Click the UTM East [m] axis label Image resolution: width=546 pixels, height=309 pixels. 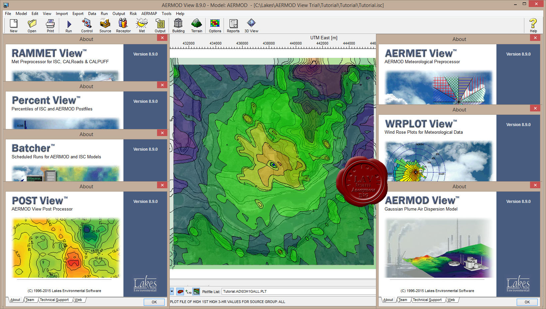pos(324,38)
